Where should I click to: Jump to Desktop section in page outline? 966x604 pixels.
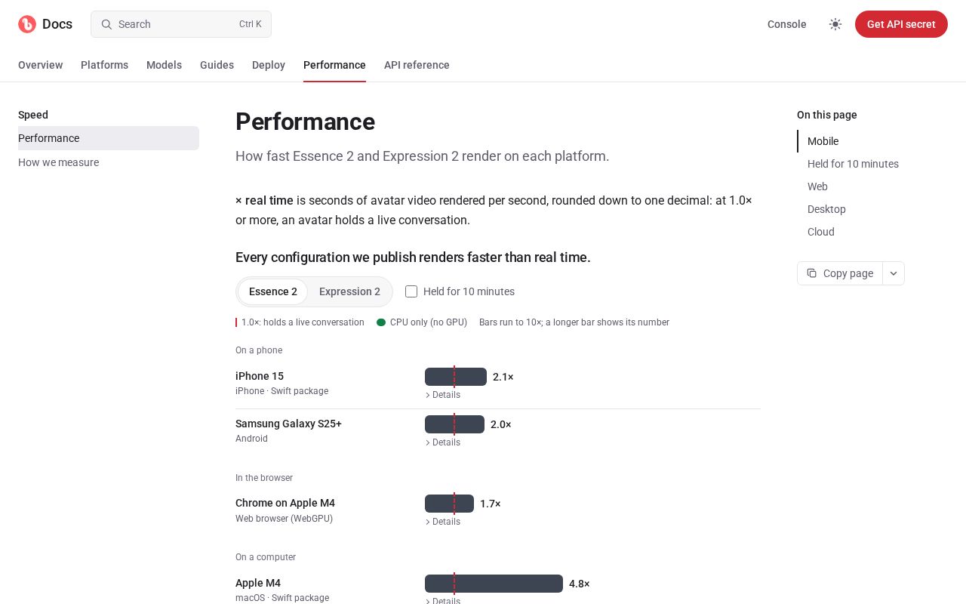[x=826, y=209]
